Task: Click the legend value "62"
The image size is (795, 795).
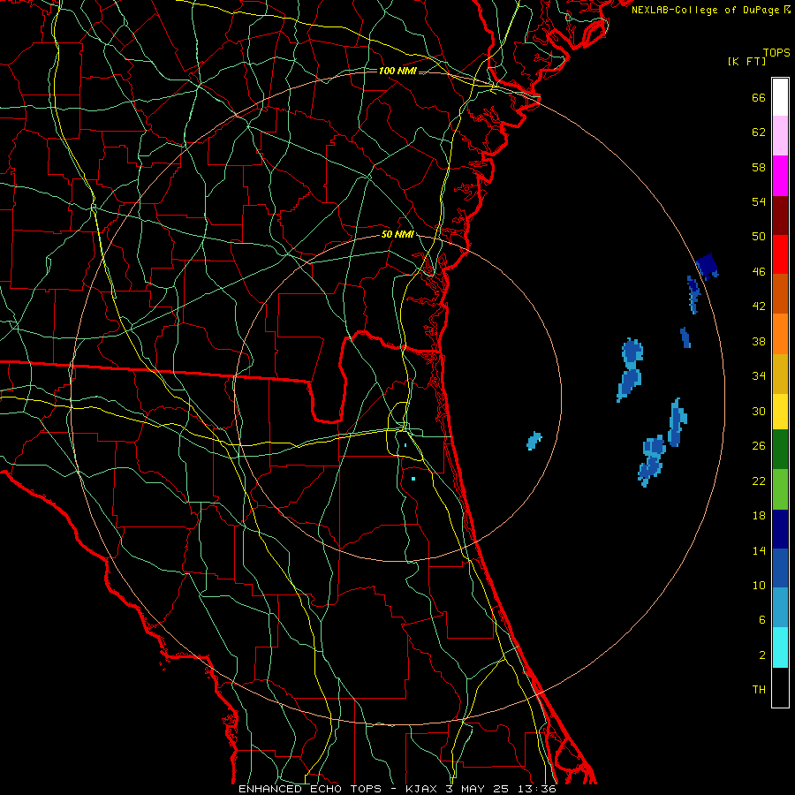Action: [x=759, y=132]
